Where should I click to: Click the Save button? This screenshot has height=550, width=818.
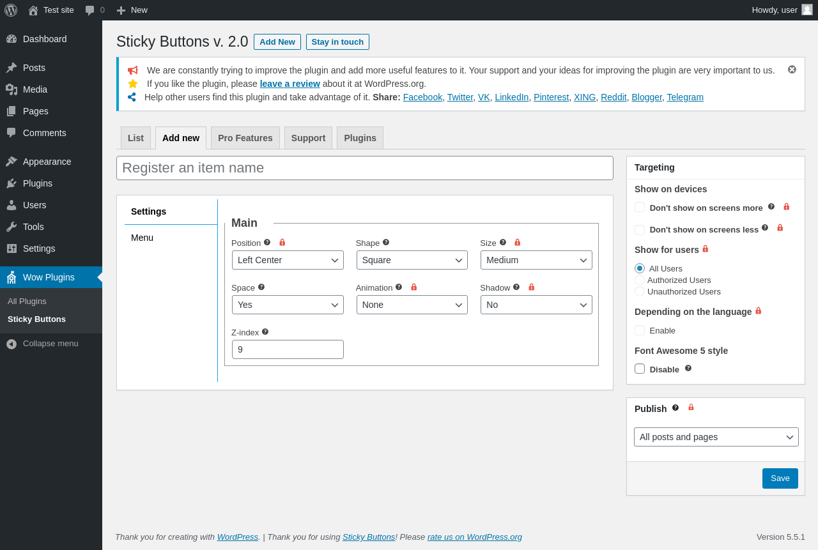point(780,478)
